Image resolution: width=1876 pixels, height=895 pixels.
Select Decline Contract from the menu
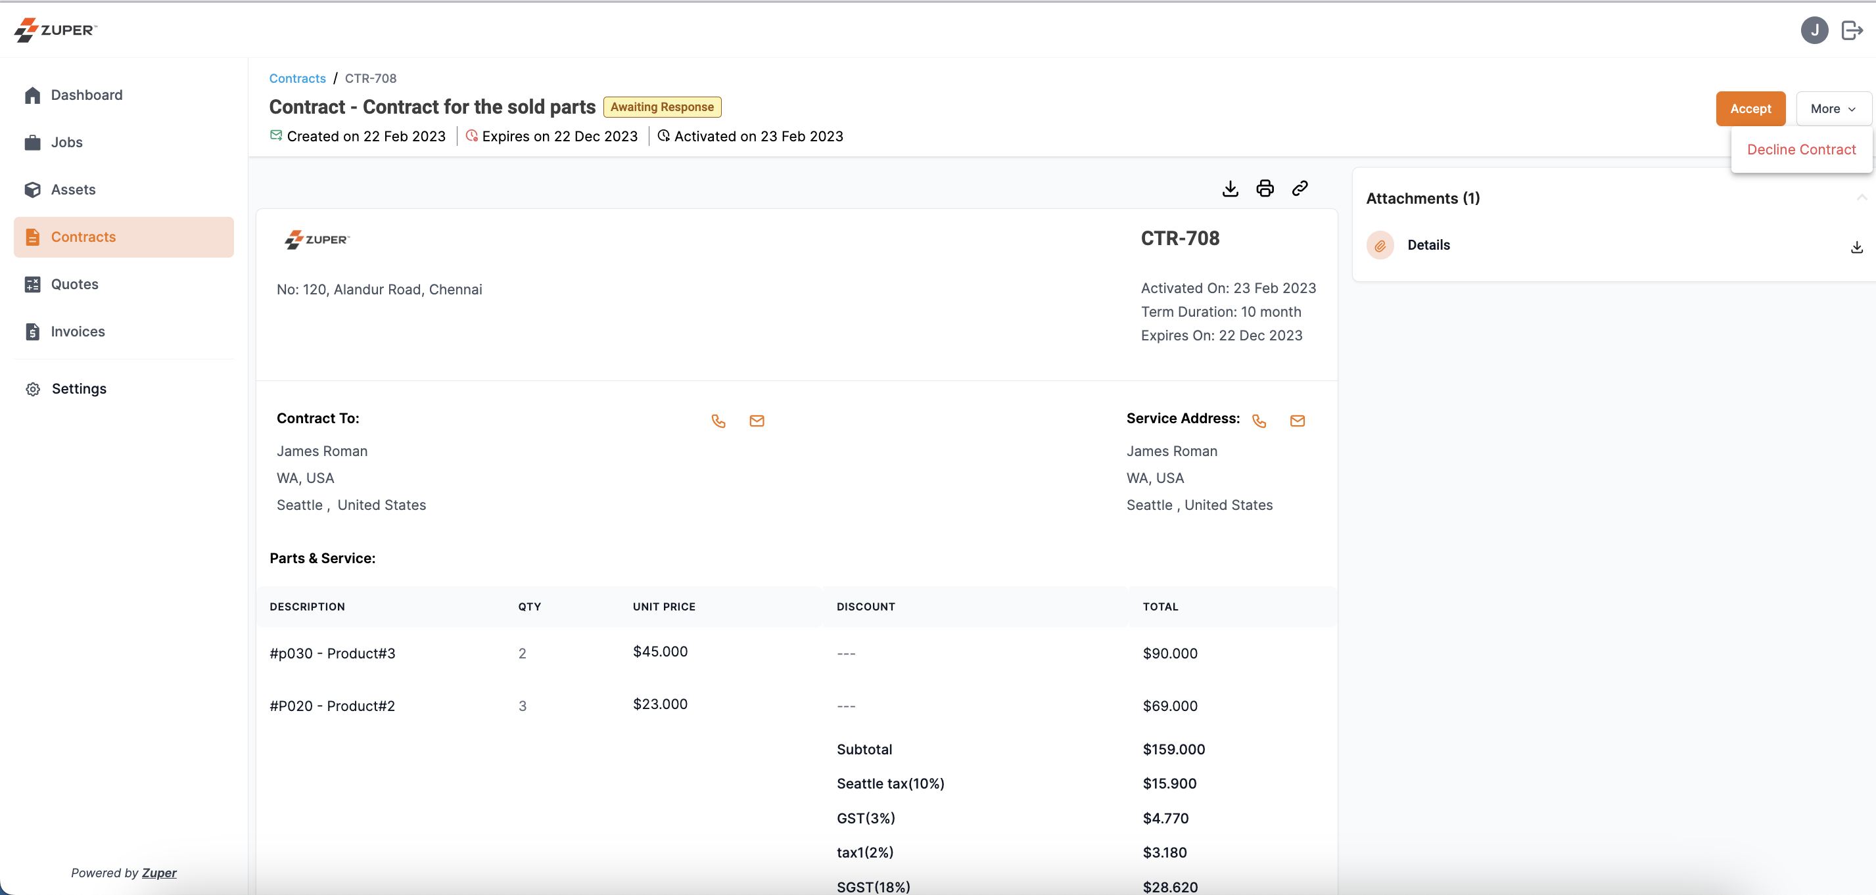[1801, 149]
